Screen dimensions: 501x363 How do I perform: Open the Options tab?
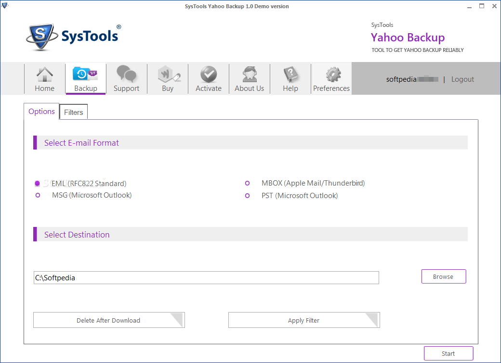[x=41, y=111]
